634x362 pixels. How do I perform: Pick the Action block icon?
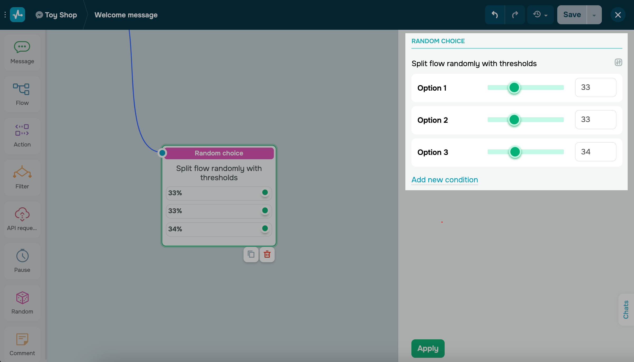click(22, 130)
